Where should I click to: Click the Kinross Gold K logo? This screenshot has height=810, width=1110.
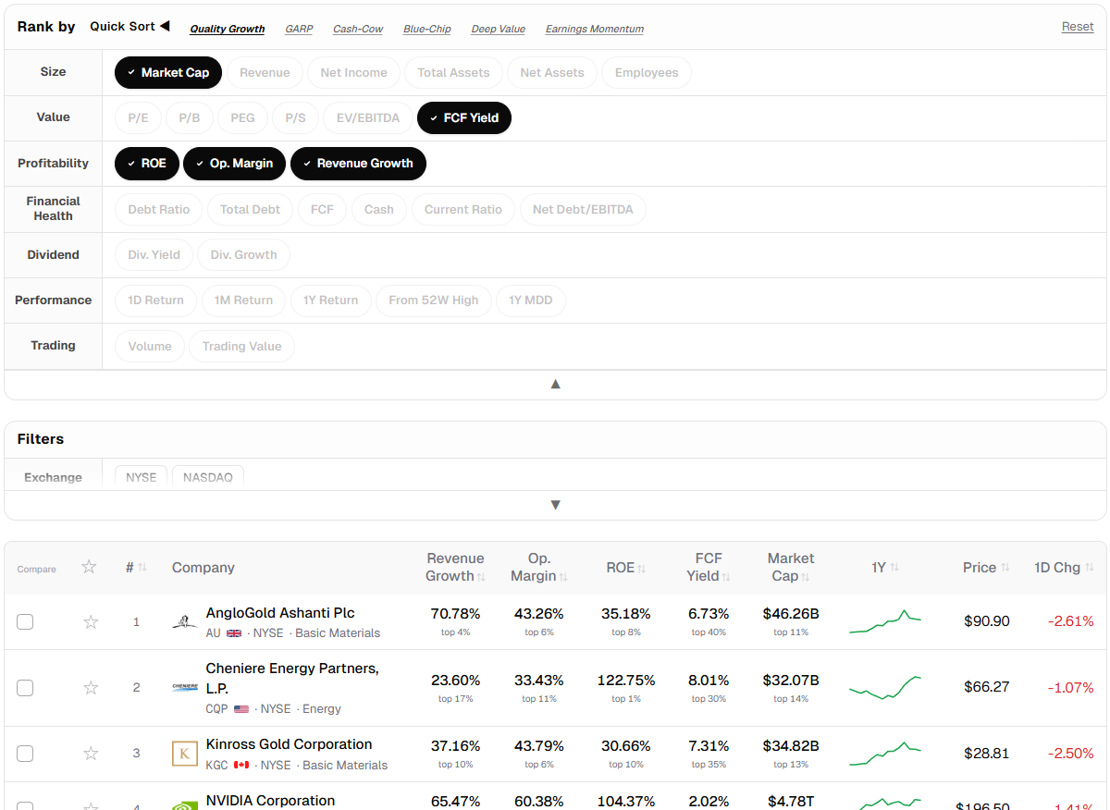click(185, 754)
